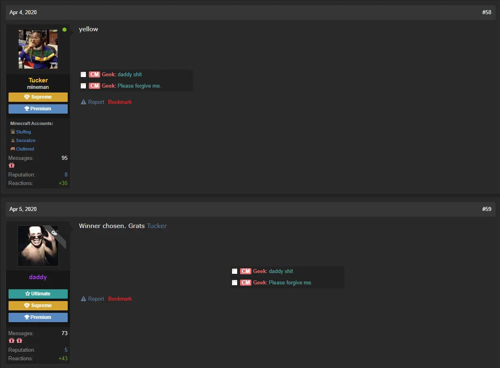Click Tucker's gold Supreme rank badge
Image resolution: width=500 pixels, height=368 pixels.
tap(38, 97)
